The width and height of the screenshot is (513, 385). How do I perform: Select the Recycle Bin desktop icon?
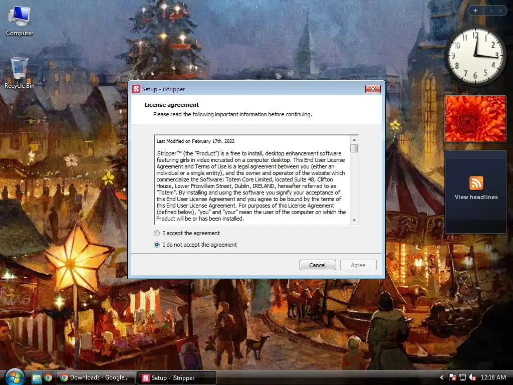[x=20, y=73]
